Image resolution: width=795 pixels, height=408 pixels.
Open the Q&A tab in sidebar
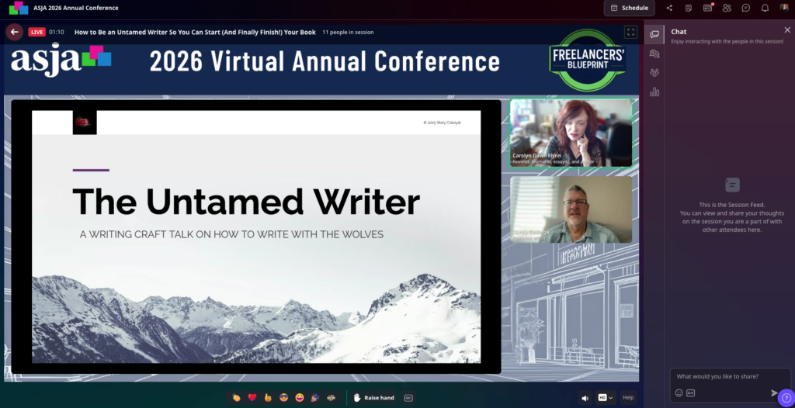click(x=654, y=54)
